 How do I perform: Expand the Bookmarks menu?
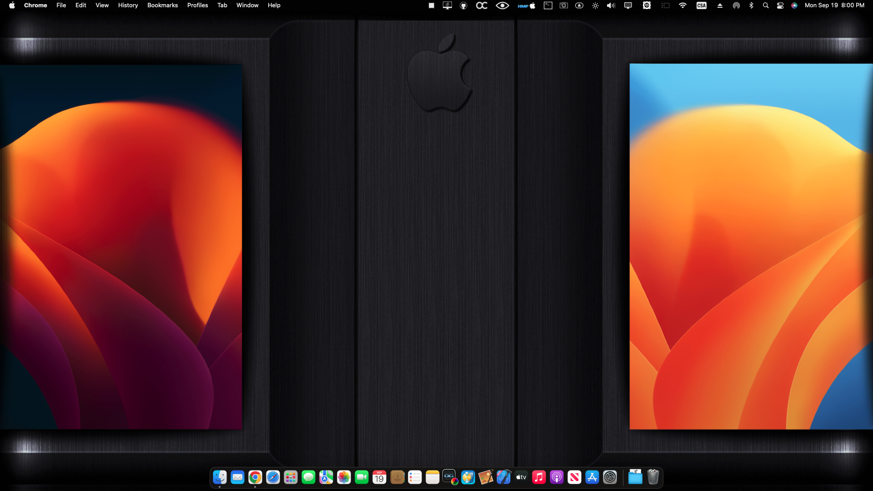tap(162, 5)
